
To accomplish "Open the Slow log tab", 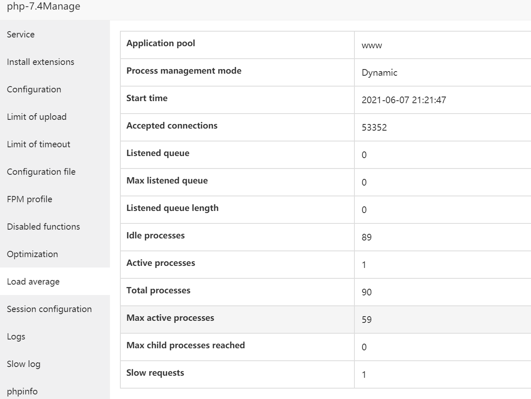I will point(24,364).
